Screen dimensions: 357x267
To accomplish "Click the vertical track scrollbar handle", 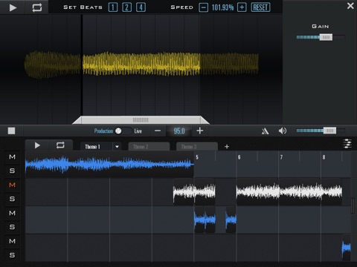I will click(353, 205).
